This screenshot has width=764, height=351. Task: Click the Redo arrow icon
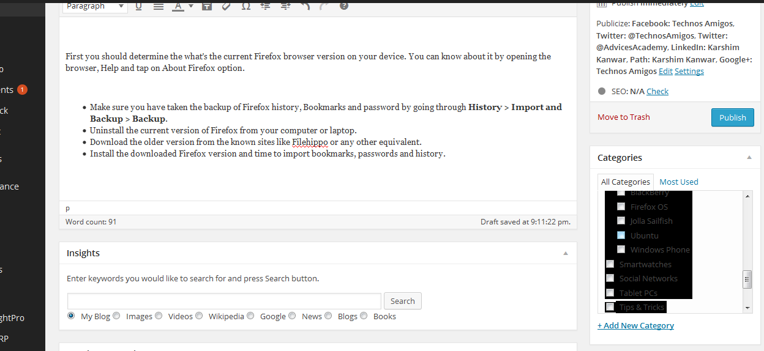point(324,6)
